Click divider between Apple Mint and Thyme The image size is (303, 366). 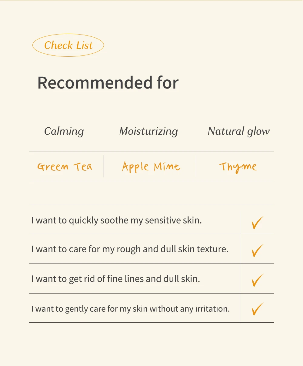tap(196, 166)
